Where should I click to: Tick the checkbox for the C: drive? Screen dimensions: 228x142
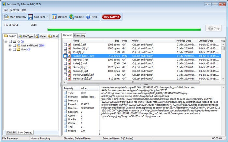click(x=11, y=42)
